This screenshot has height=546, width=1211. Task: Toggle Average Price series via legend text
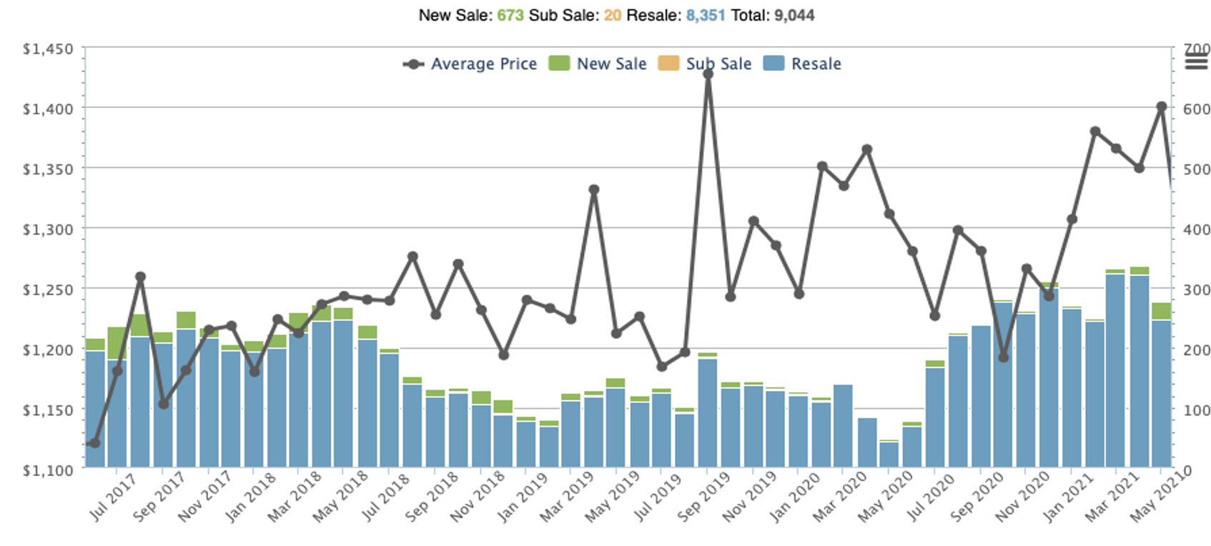483,64
